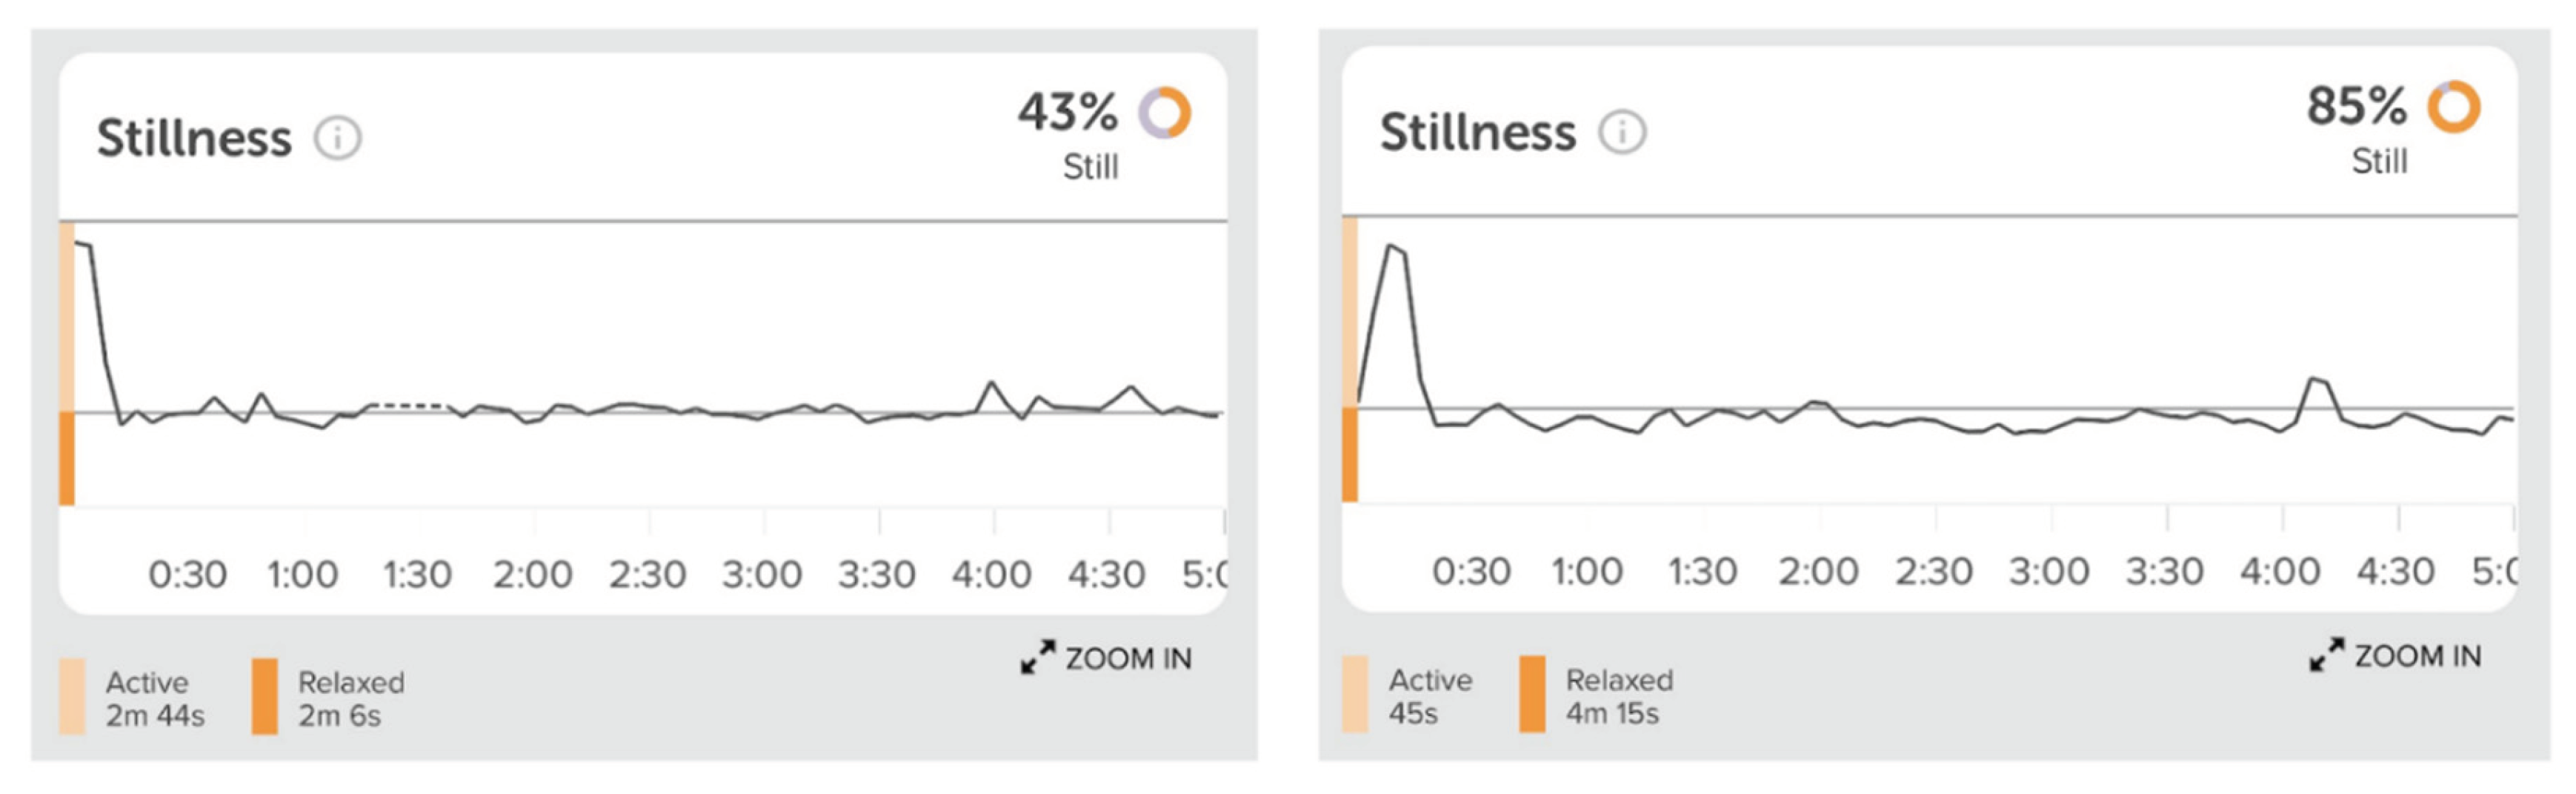Click the expand arrows icon in right panel
The image size is (2576, 794).
[x=2326, y=654]
